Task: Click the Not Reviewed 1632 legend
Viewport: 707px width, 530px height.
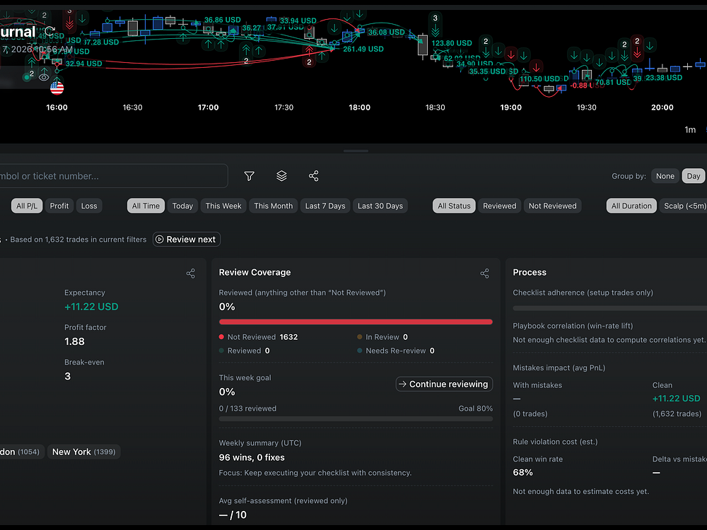Action: coord(258,337)
